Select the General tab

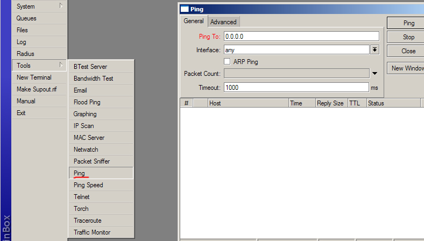pyautogui.click(x=194, y=22)
